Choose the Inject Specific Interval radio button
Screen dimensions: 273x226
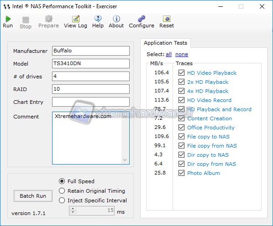pos(62,200)
